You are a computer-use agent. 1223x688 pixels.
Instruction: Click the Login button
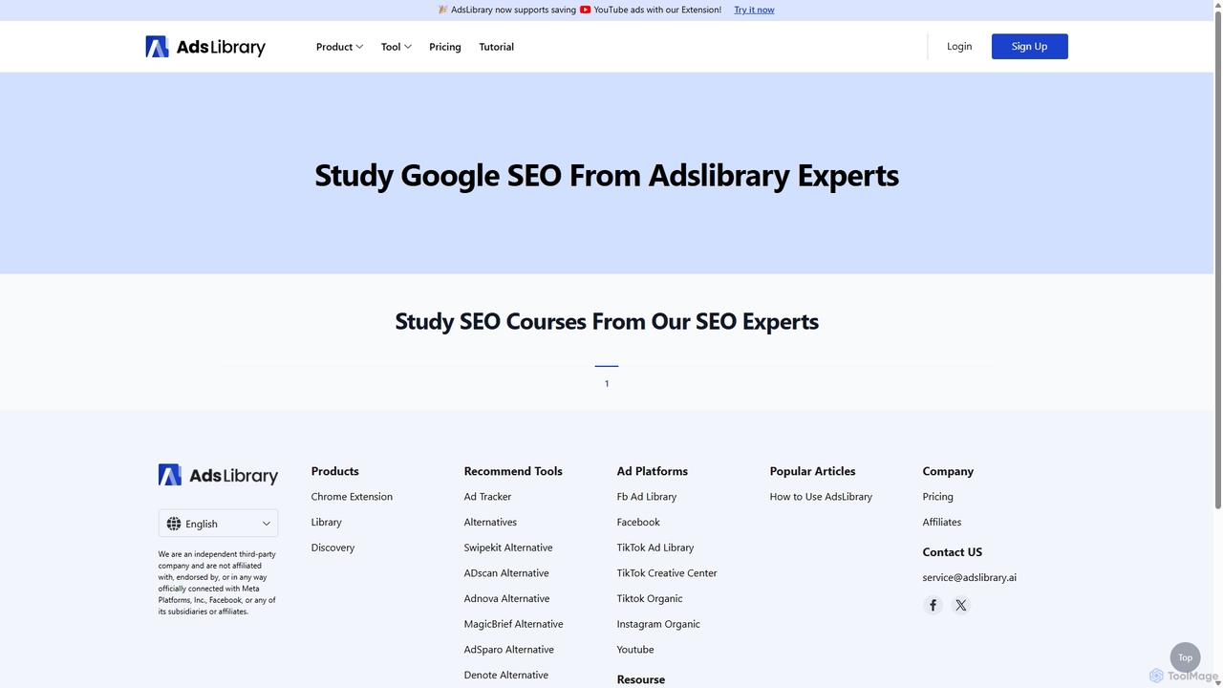959,46
